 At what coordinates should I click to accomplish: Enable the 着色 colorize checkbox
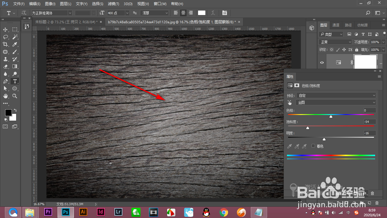coord(313,146)
